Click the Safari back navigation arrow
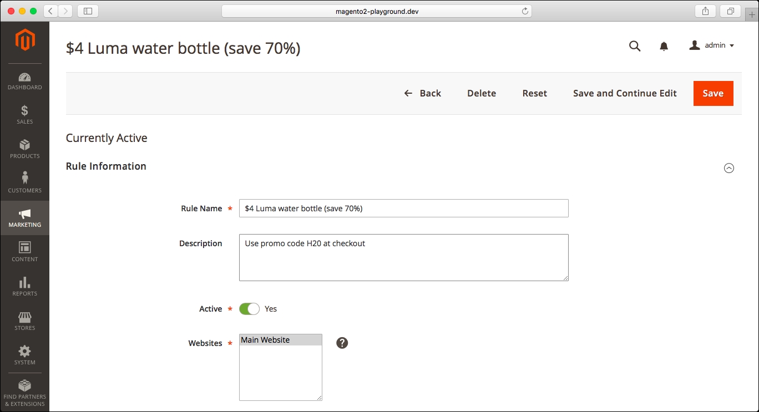 (50, 11)
